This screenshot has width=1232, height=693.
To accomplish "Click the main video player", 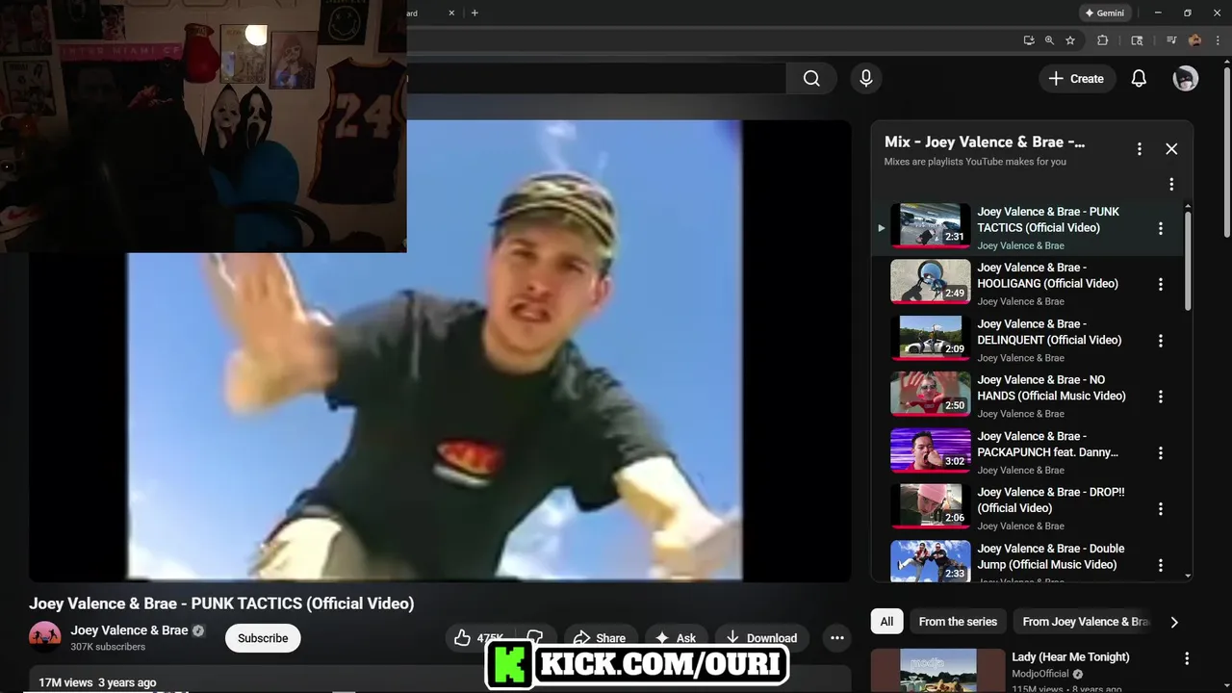I will pyautogui.click(x=440, y=350).
